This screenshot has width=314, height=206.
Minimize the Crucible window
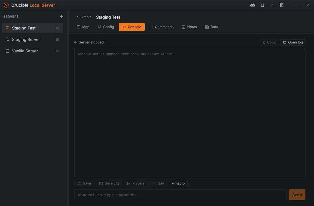pyautogui.click(x=295, y=5)
